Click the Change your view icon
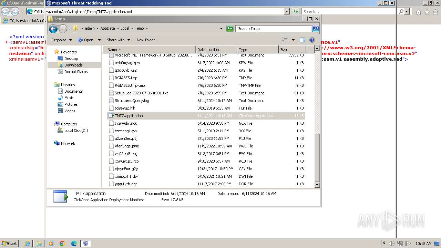The height and width of the screenshot is (248, 441). (x=285, y=40)
